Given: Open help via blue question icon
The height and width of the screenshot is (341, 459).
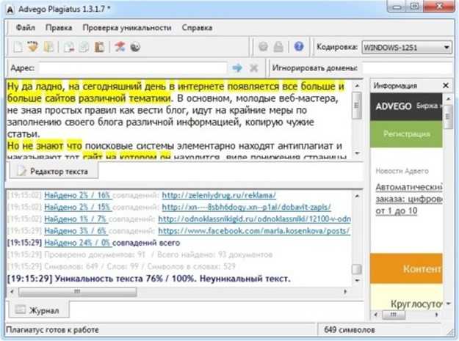Looking at the screenshot, I should click(x=299, y=46).
